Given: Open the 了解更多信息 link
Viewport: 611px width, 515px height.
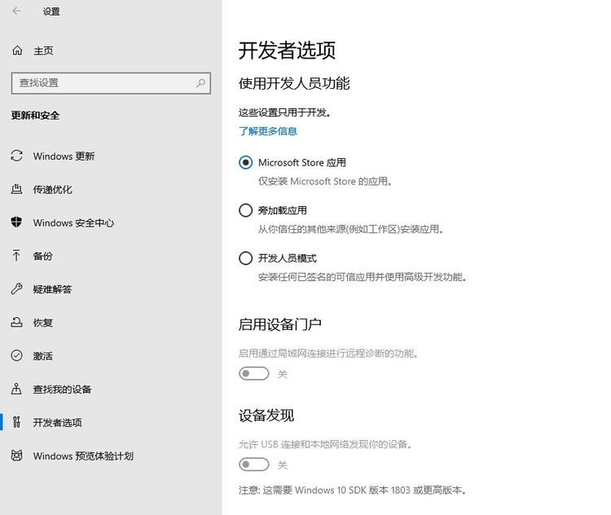Looking at the screenshot, I should click(267, 130).
